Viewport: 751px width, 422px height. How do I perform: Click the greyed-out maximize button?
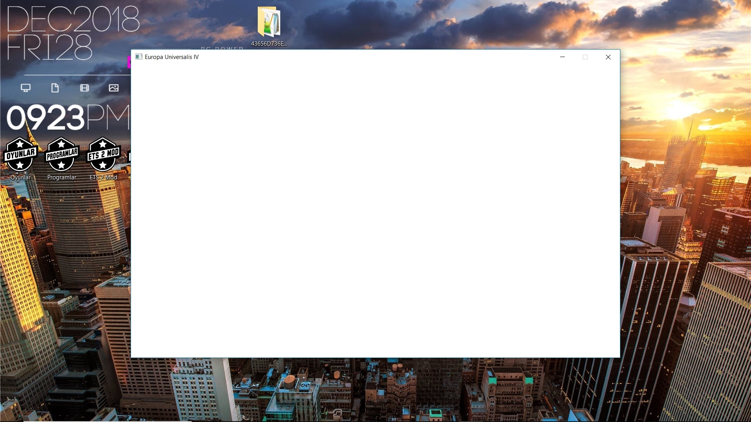[585, 57]
